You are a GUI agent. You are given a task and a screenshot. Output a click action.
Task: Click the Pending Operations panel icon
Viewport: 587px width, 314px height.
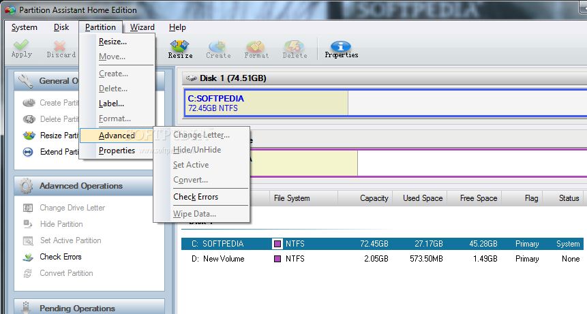pyautogui.click(x=26, y=308)
